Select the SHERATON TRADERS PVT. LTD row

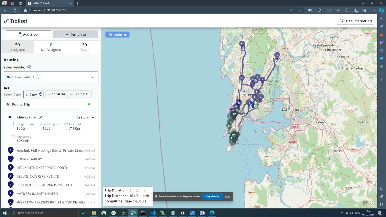tap(51, 202)
